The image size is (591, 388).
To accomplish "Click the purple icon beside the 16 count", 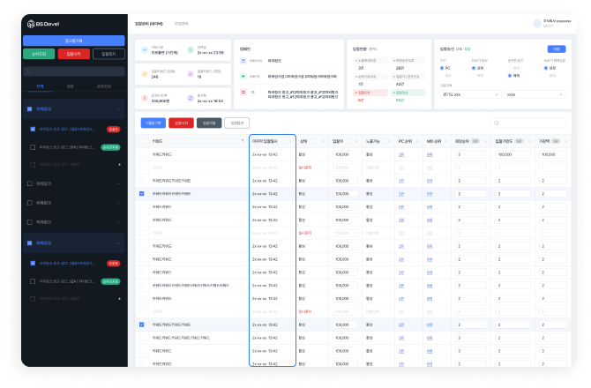I will click(191, 74).
